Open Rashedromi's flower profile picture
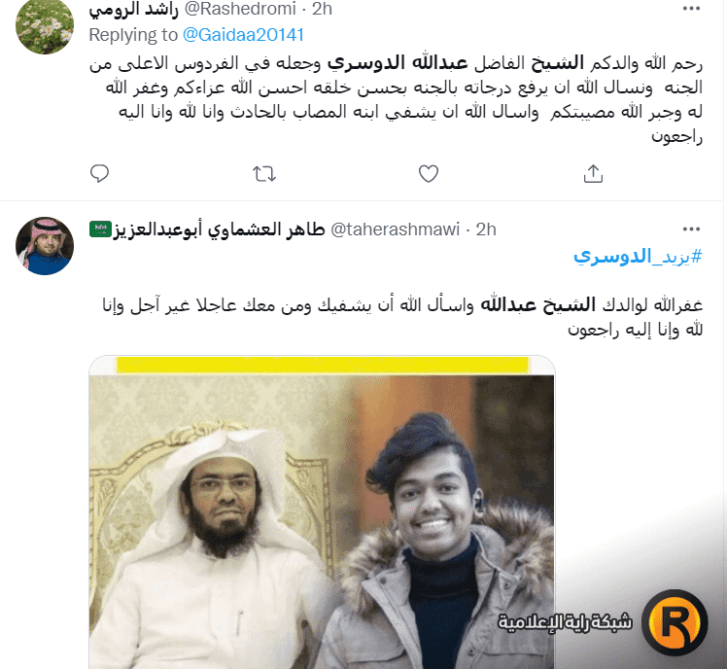The image size is (727, 669). pyautogui.click(x=45, y=25)
